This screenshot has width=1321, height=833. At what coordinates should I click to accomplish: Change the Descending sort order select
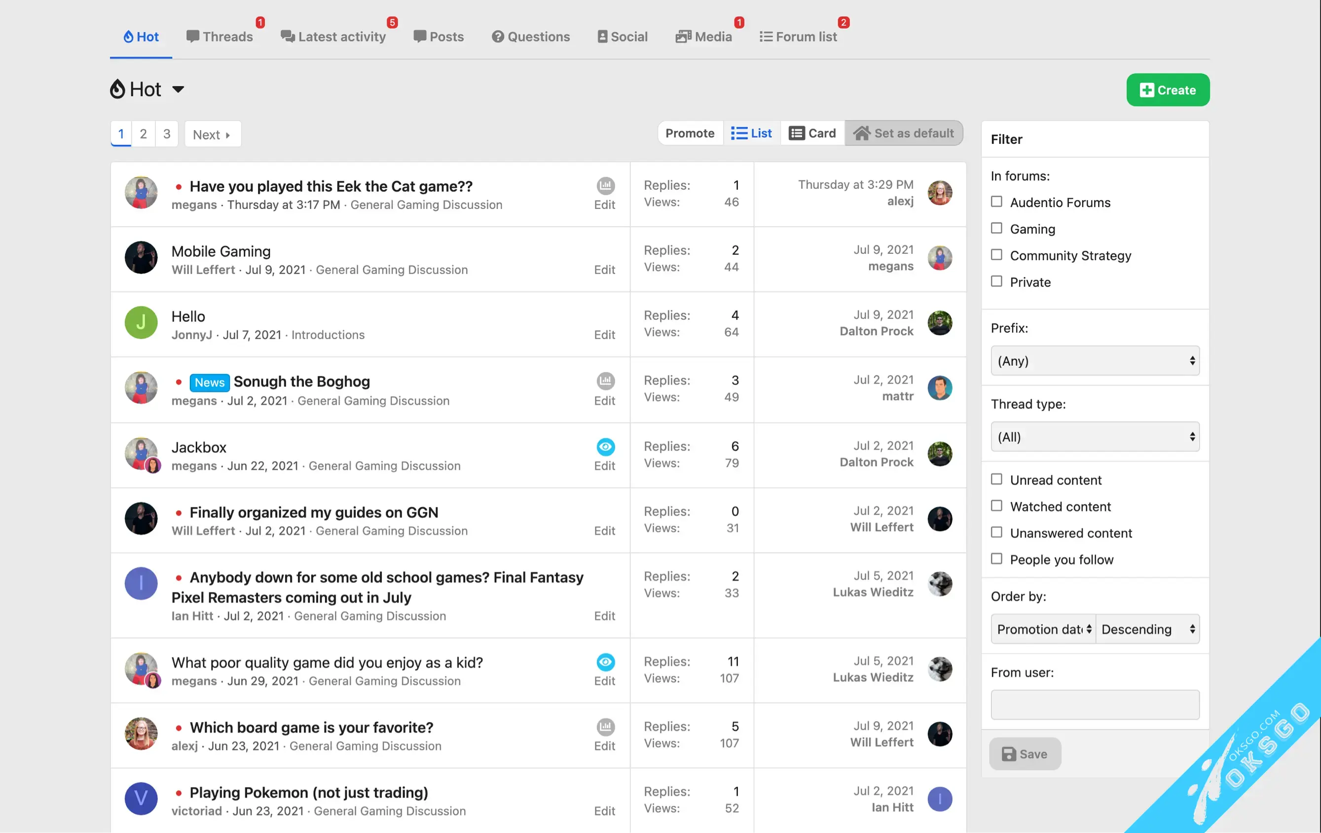[1147, 629]
